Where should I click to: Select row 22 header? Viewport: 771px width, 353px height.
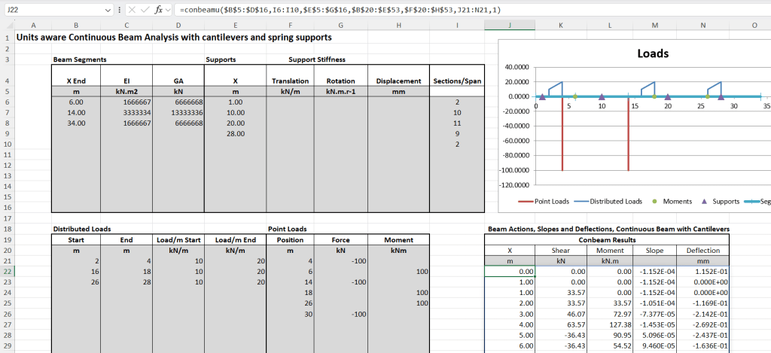[x=7, y=271]
